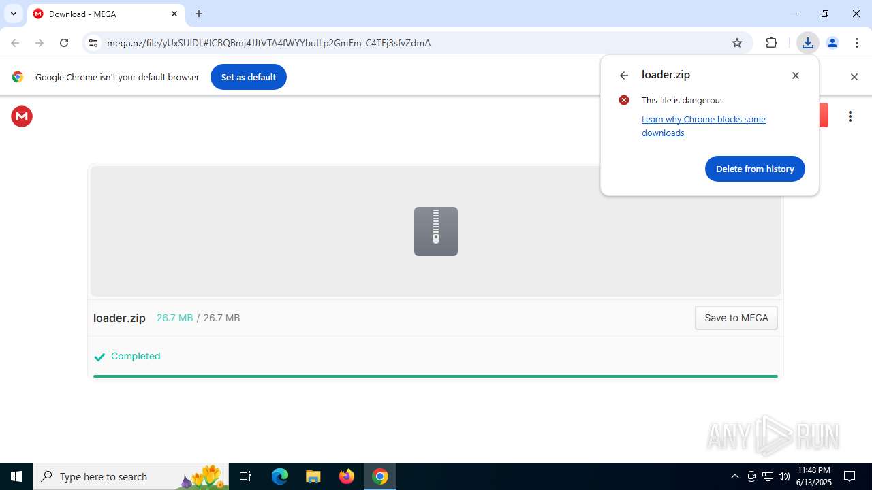Navigate forward in browser

coord(40,43)
